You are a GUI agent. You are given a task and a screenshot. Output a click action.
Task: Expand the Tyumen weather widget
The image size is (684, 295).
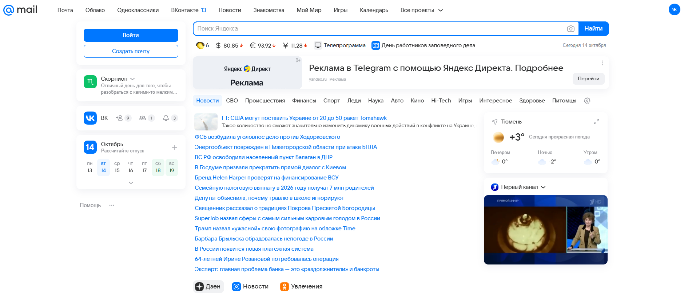pyautogui.click(x=596, y=122)
